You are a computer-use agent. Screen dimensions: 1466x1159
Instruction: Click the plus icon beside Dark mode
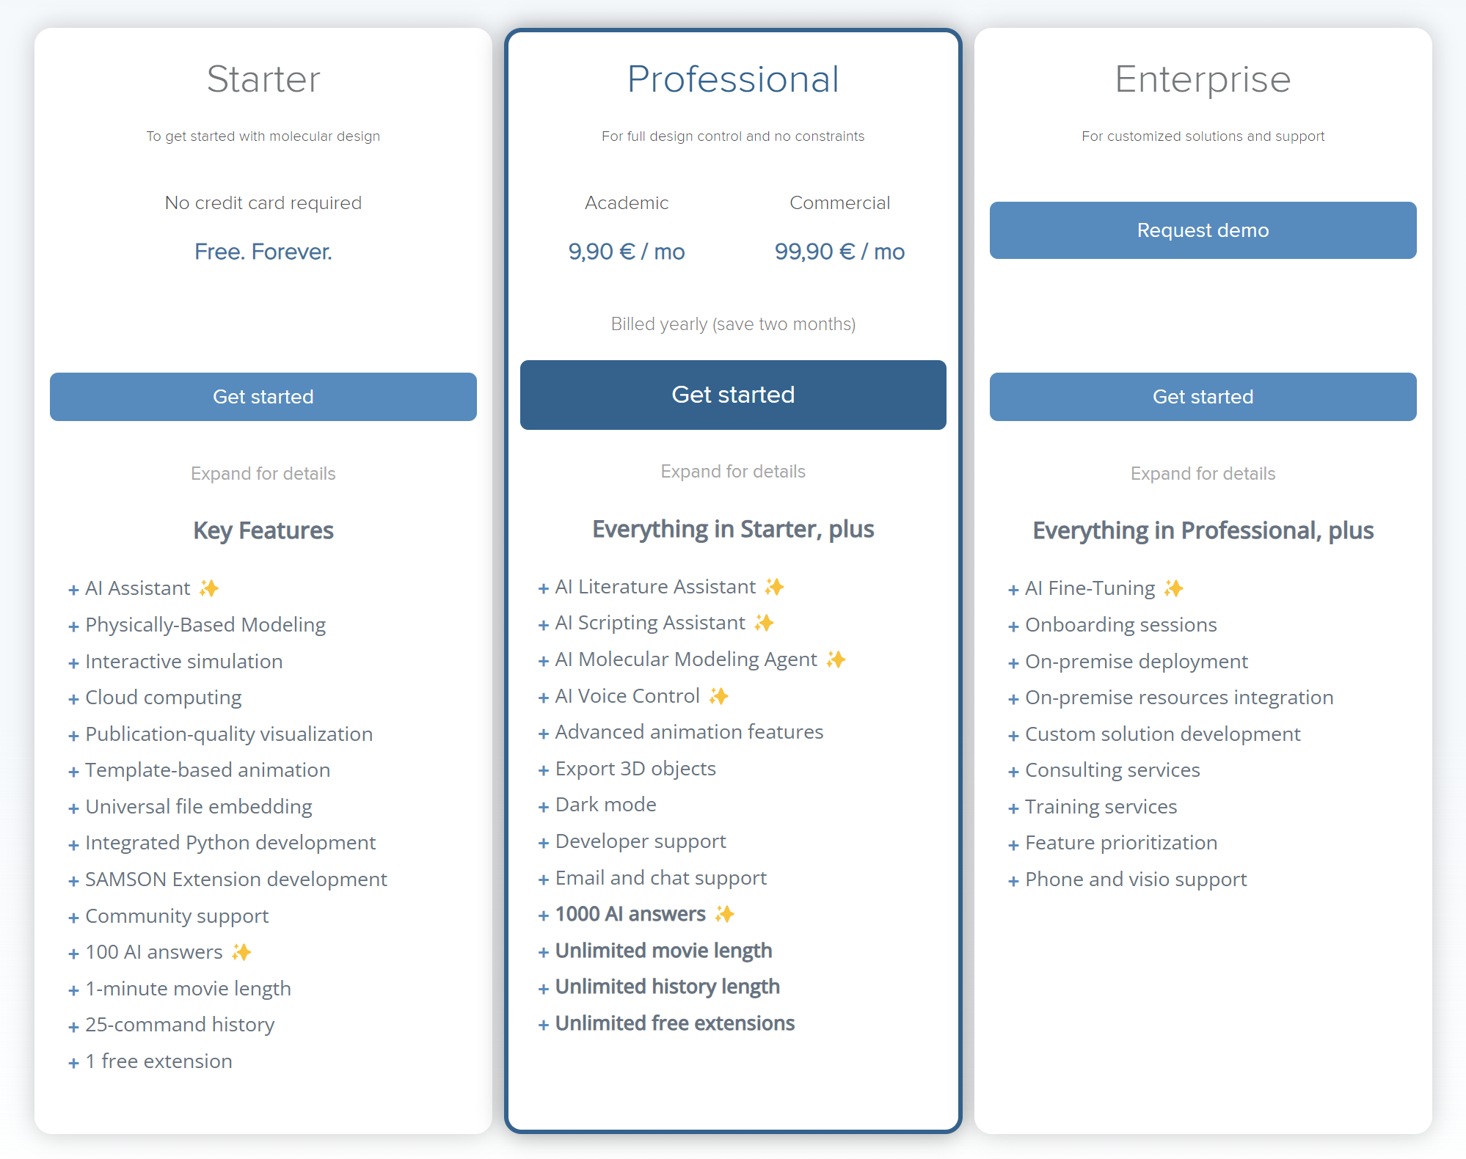[544, 807]
